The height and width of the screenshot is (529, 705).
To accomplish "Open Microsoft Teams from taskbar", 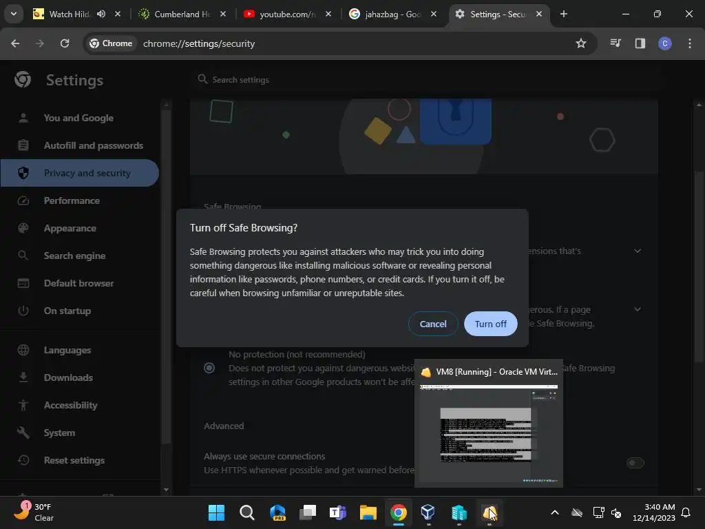I will coord(337,512).
